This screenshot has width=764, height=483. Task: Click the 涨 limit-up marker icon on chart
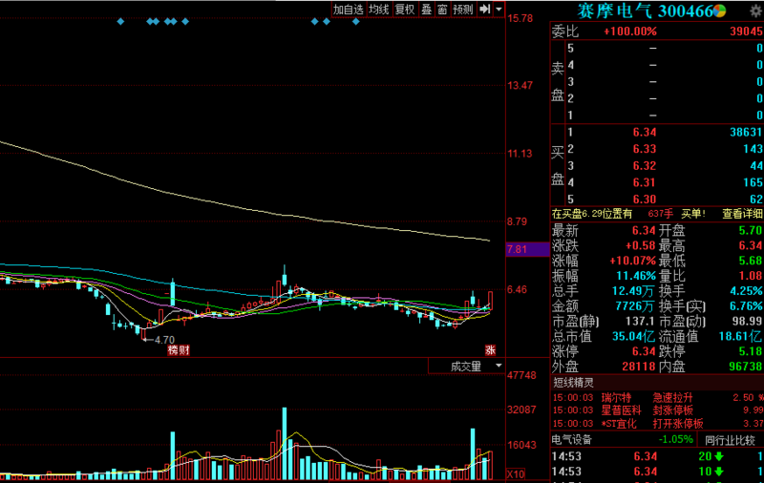(492, 350)
